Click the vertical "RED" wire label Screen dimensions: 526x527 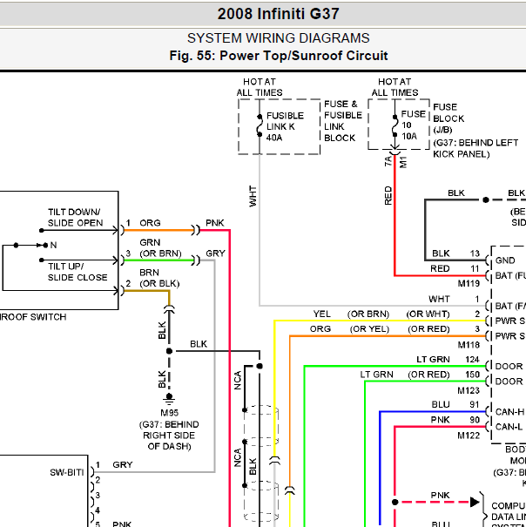click(388, 195)
